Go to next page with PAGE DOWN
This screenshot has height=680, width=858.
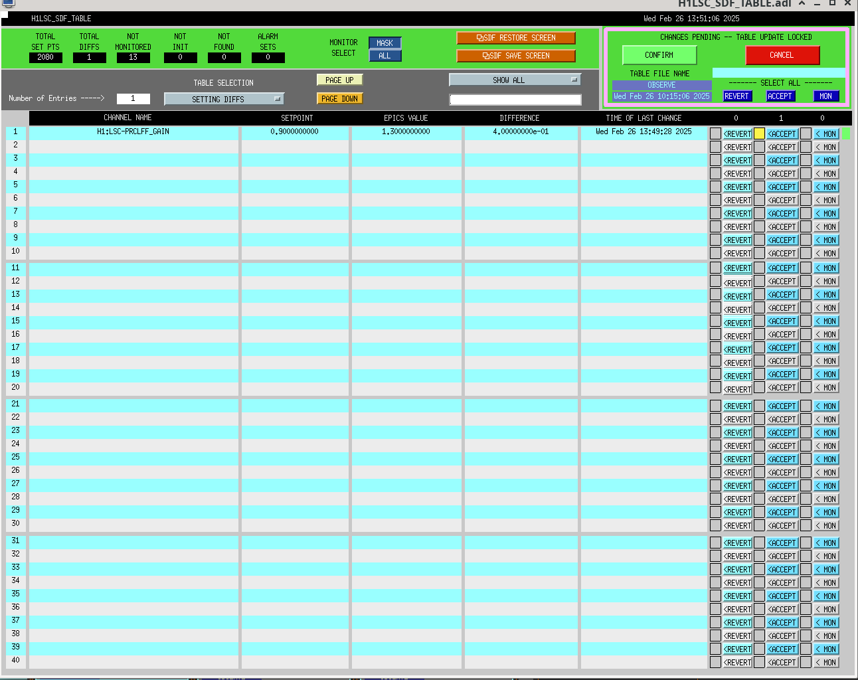(x=340, y=98)
